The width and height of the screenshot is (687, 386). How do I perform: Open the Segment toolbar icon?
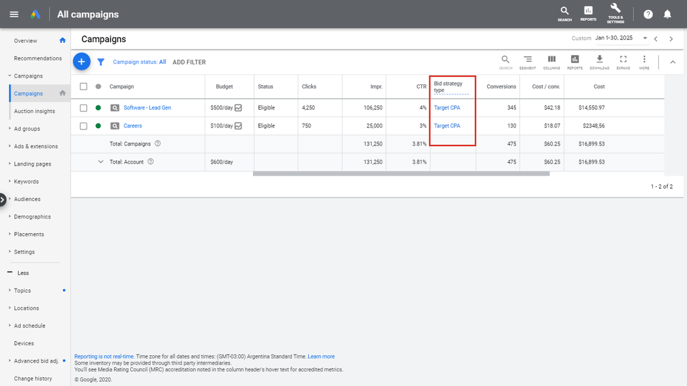pyautogui.click(x=527, y=62)
